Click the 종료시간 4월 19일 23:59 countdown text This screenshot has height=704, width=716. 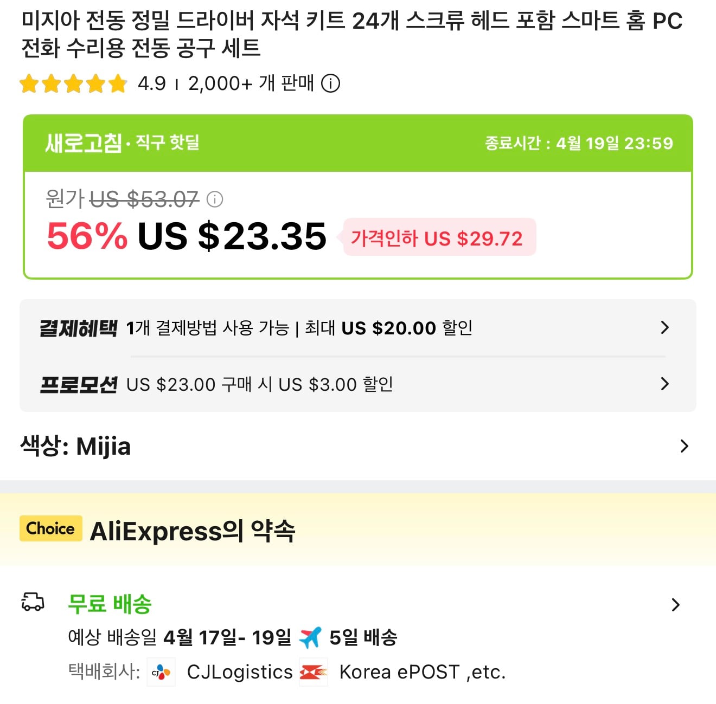tap(578, 143)
